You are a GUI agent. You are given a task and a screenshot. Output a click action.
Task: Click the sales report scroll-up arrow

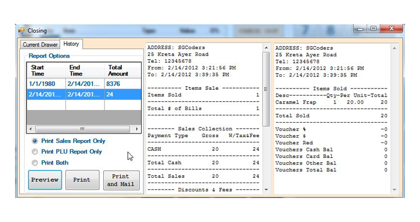click(x=266, y=48)
